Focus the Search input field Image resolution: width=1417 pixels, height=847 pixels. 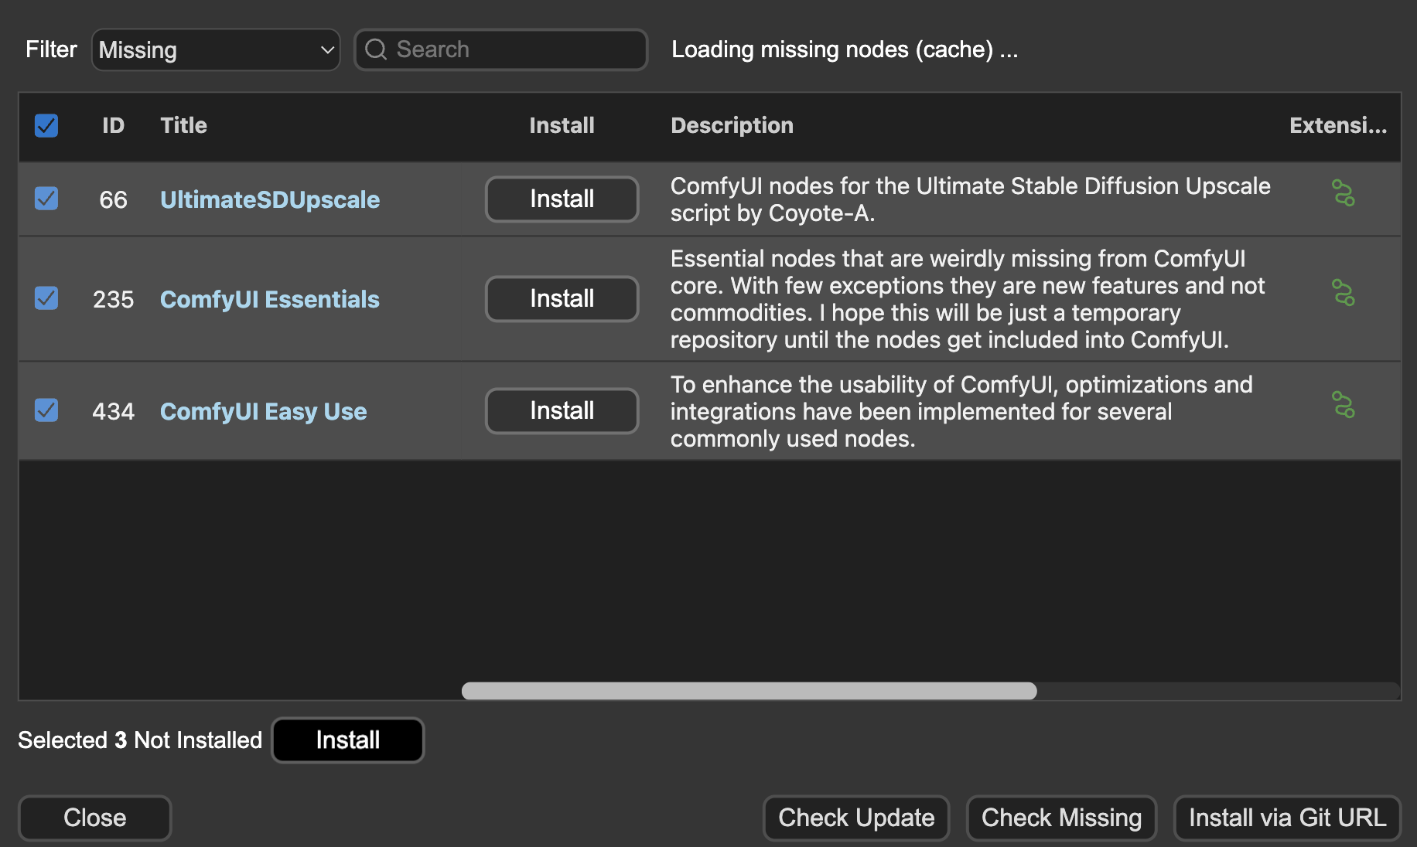point(501,49)
